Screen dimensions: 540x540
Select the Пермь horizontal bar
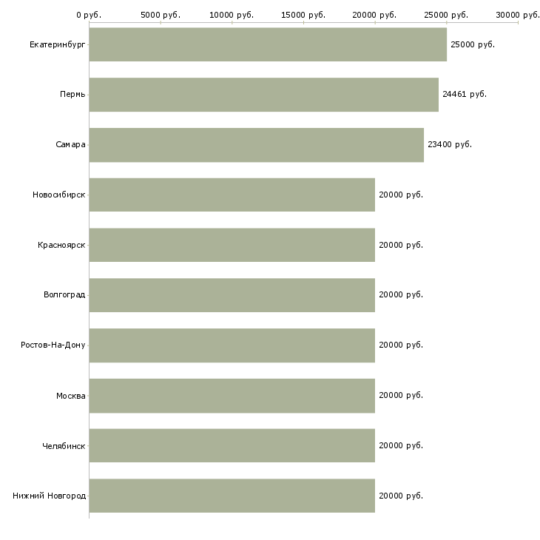tap(263, 95)
